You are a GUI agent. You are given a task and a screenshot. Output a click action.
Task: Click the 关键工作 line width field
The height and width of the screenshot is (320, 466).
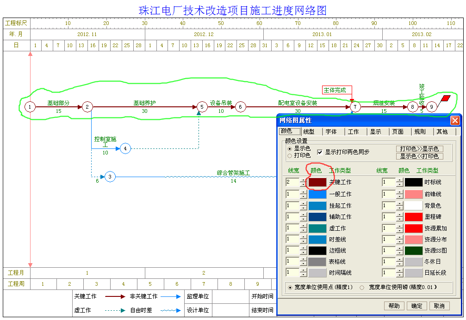point(292,182)
